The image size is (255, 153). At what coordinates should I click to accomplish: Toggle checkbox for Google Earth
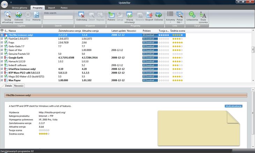pos(2,58)
